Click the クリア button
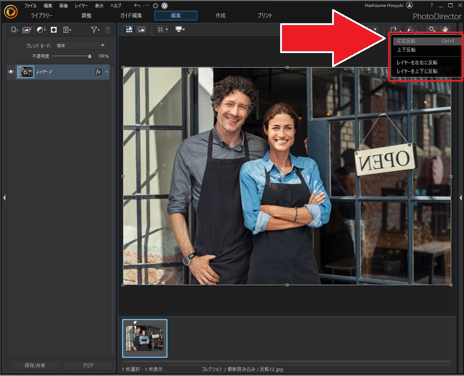This screenshot has width=464, height=376. 88,365
